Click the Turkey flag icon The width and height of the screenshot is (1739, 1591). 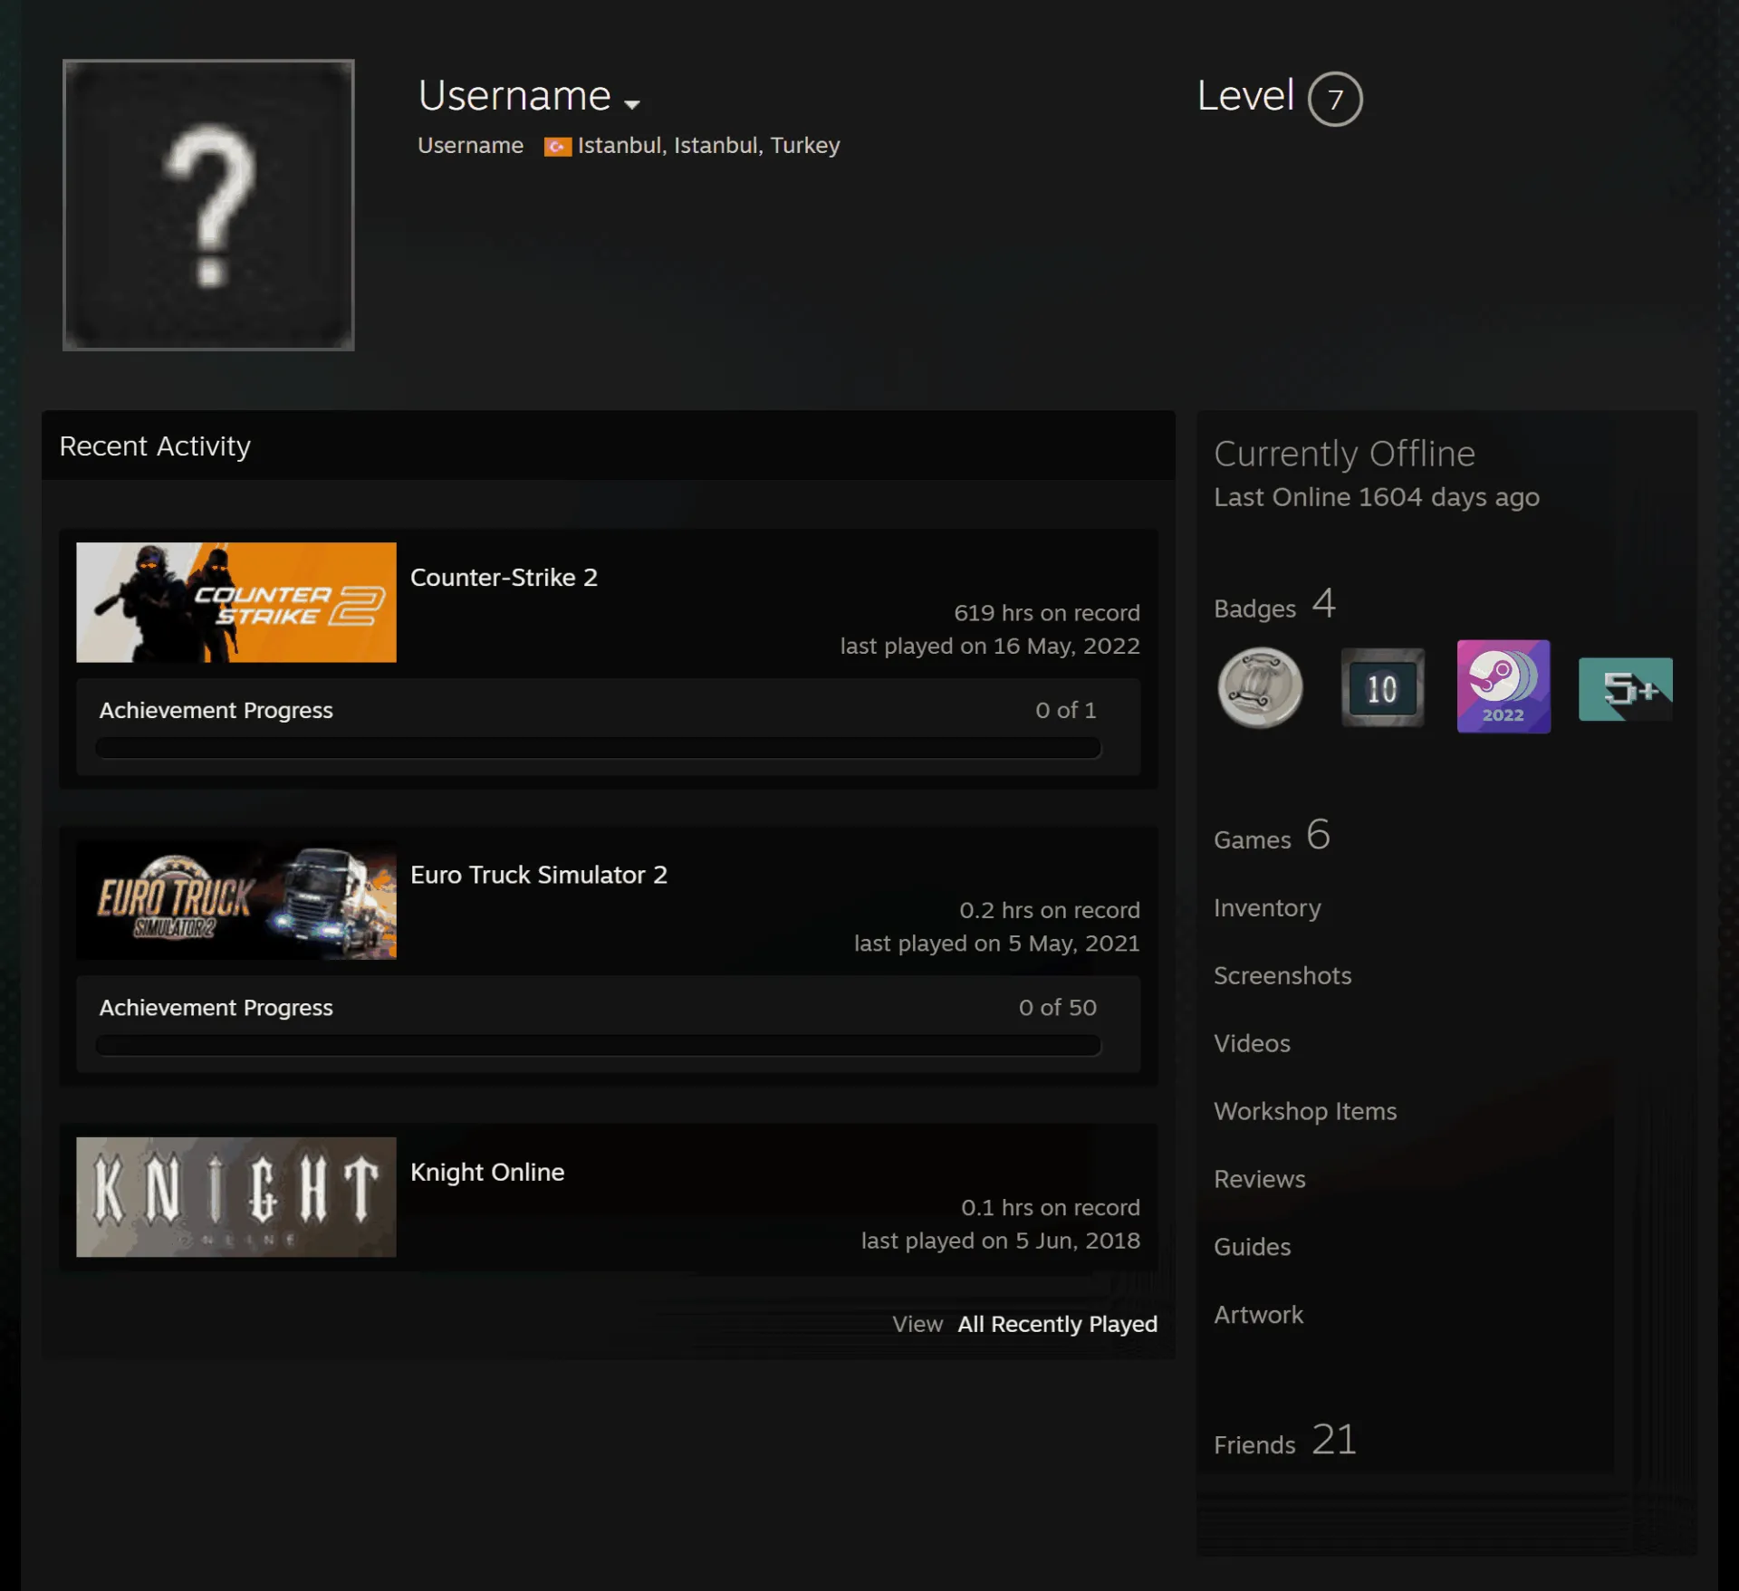click(557, 147)
